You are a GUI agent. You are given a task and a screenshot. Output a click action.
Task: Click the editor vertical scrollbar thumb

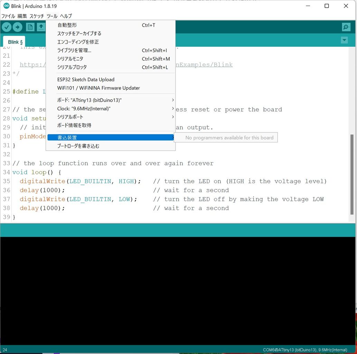pos(352,175)
